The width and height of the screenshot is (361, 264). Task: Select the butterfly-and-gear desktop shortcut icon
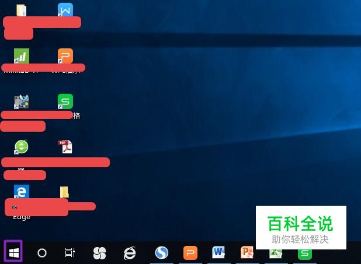click(x=22, y=101)
